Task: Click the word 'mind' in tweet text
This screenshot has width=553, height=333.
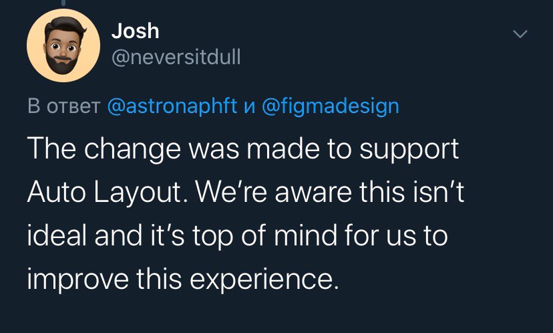Action: [x=305, y=235]
